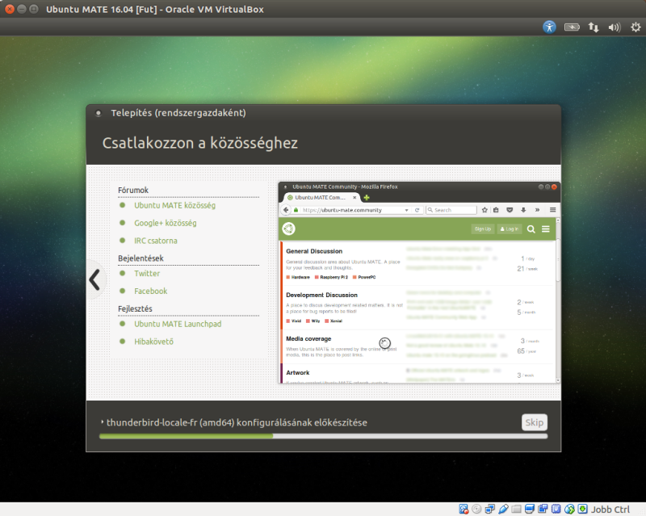
Task: Click the Development Discussion forum category
Action: pos(321,295)
